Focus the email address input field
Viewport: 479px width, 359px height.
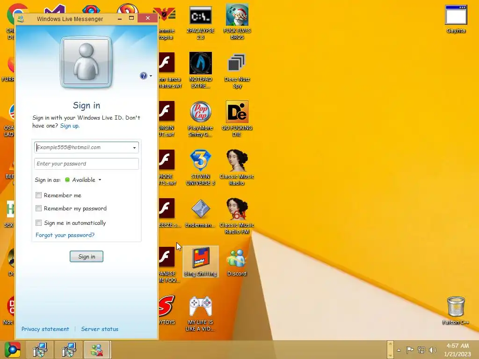(87, 147)
